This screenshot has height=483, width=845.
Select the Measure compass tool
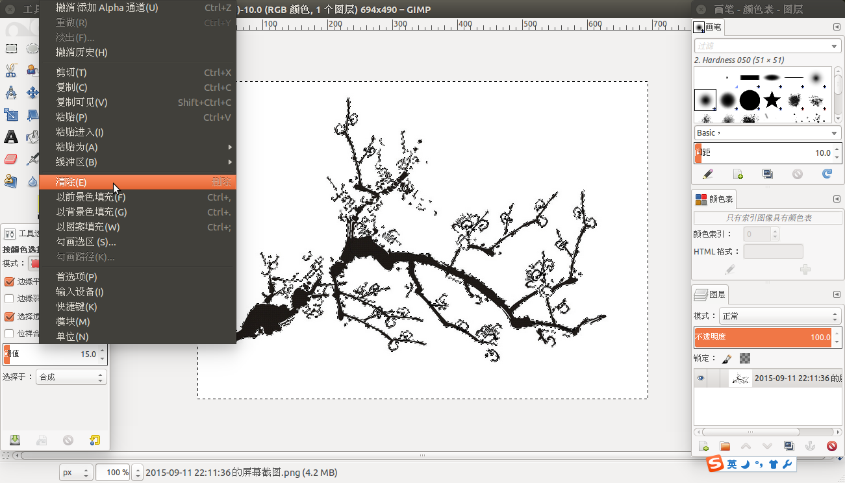tap(11, 93)
